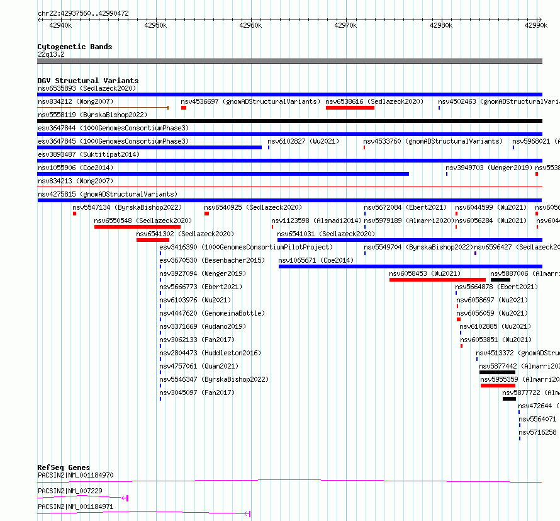Click nsv5547134 (ByrskaBishop2022) label
The image size is (560, 521).
click(127, 207)
